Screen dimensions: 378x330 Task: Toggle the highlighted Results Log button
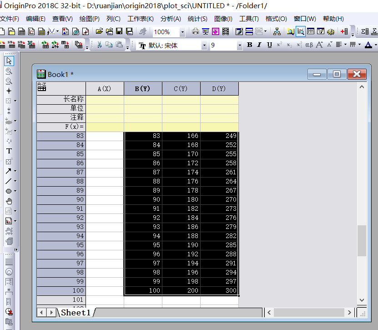click(x=301, y=31)
